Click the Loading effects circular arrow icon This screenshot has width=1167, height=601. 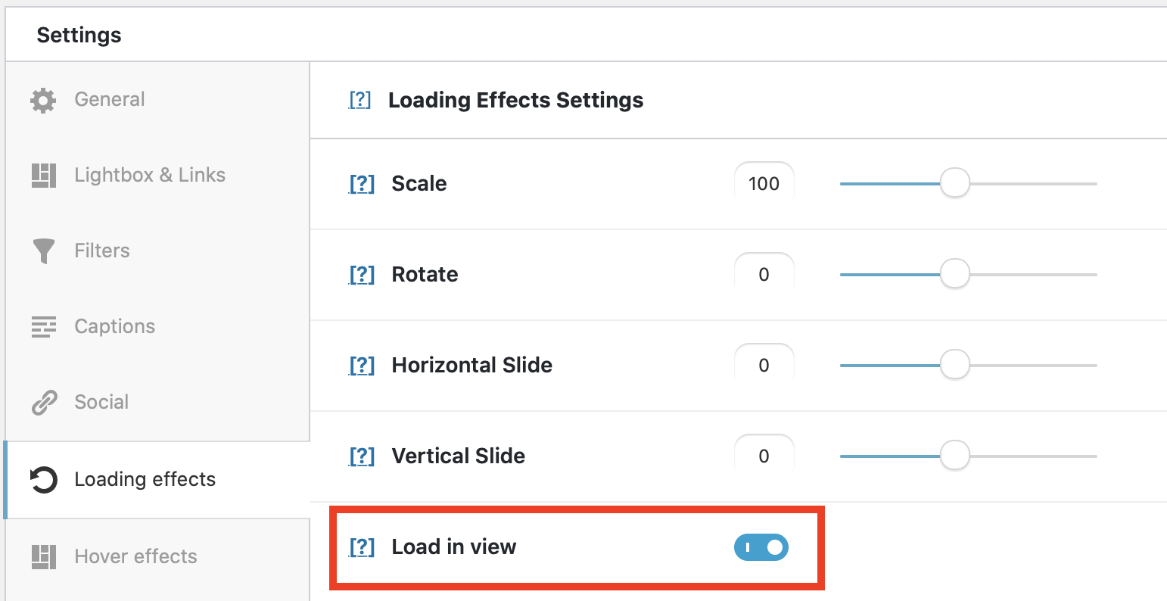(43, 479)
